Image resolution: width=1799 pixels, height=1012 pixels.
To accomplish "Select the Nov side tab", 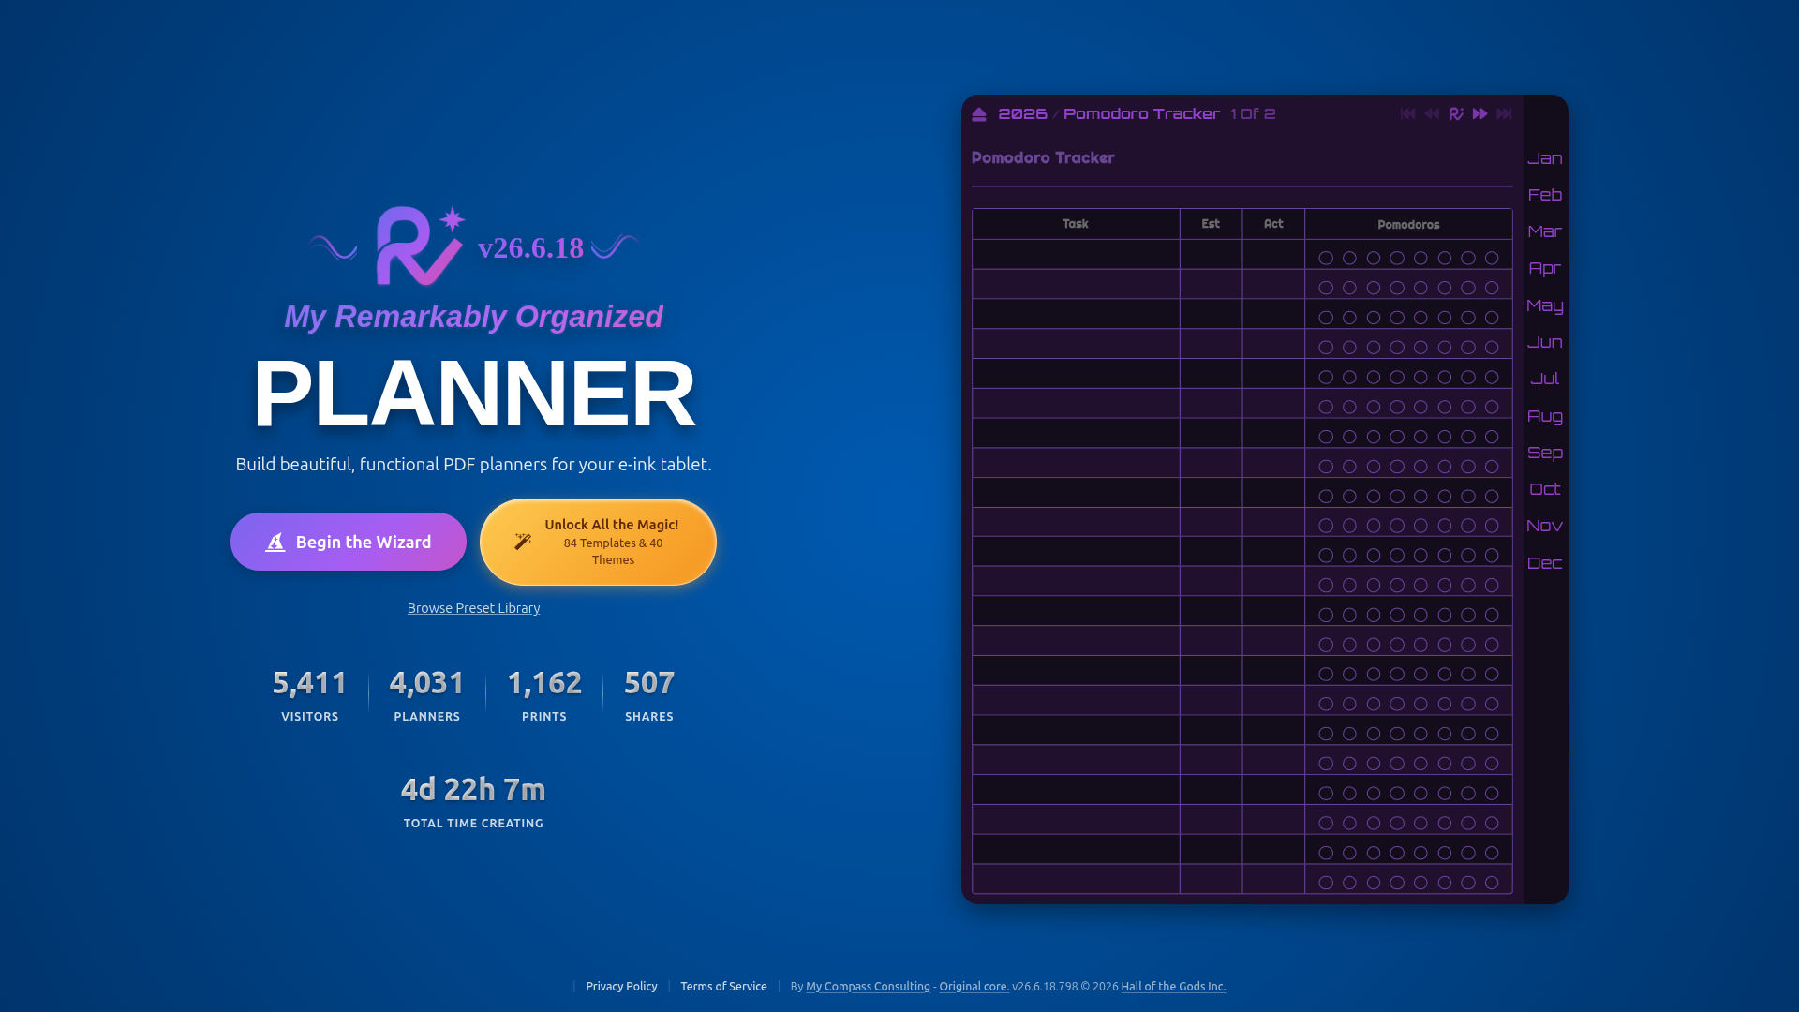I will tap(1545, 526).
